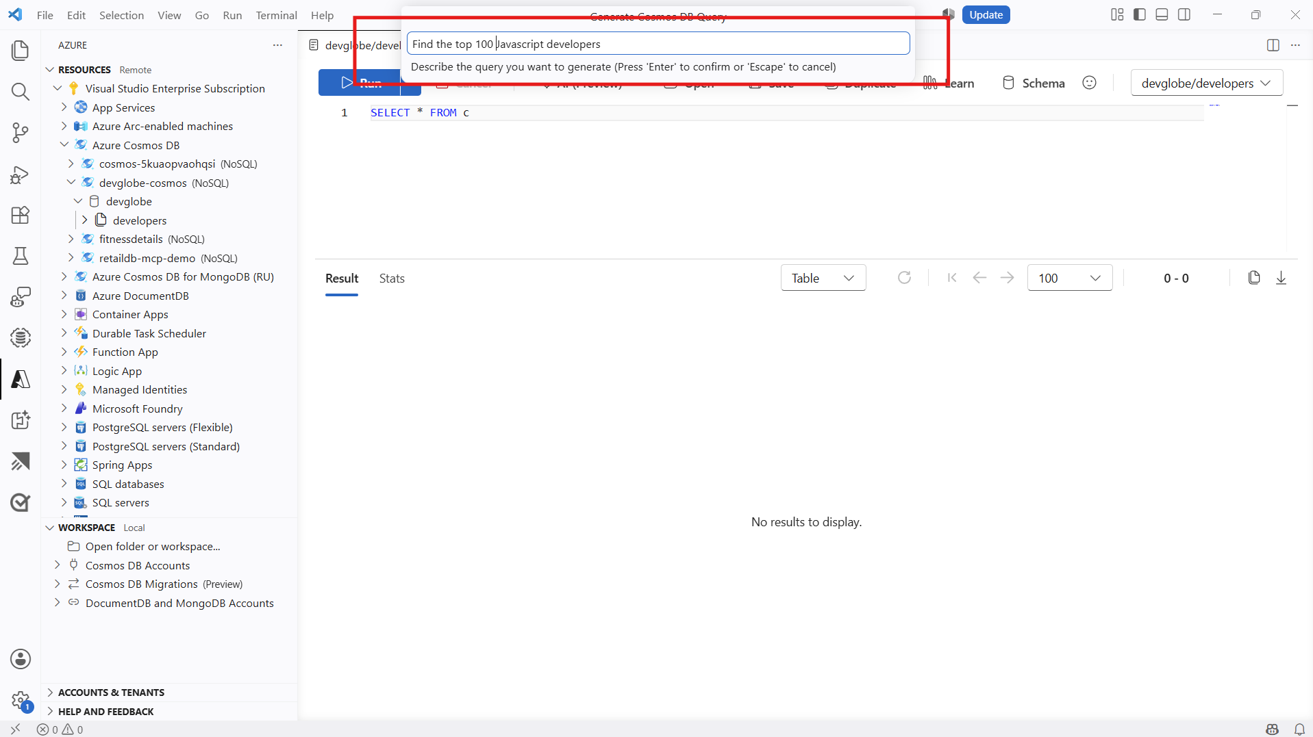The height and width of the screenshot is (737, 1313).
Task: Open the Azure view icon
Action: (21, 379)
